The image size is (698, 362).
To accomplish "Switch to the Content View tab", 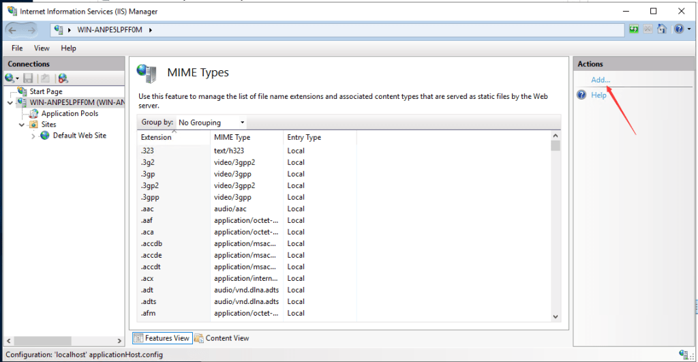I will coord(222,338).
